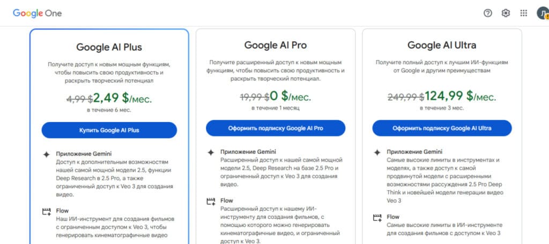Click the Купить Google AI Plus button
The image size is (549, 244).
109,130
